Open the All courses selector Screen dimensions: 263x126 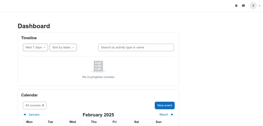point(35,106)
